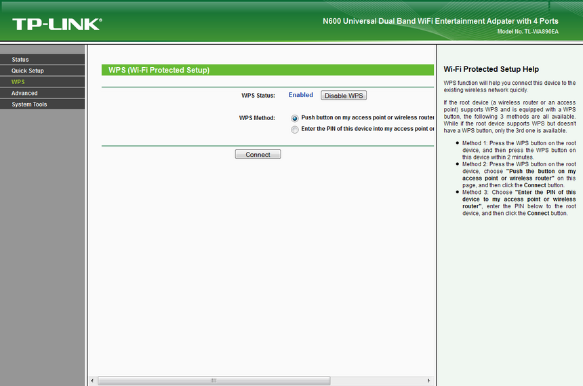
Task: Click the WPS Method label
Action: point(257,117)
